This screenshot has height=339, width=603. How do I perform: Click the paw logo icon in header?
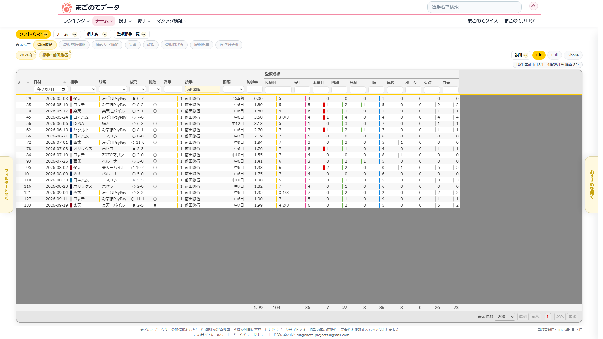[x=66, y=7]
